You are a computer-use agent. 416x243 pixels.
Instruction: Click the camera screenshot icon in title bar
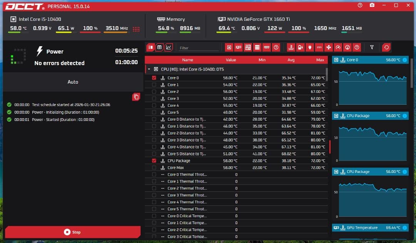tap(372, 5)
